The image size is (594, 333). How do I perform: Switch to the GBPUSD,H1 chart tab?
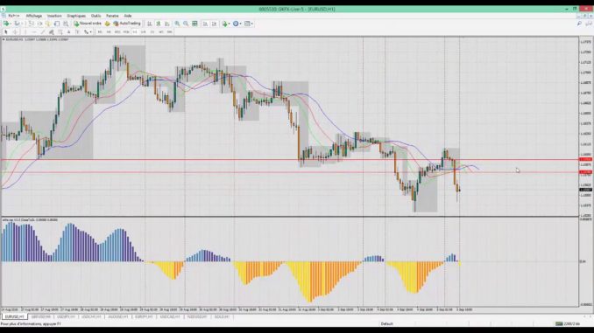tap(41, 316)
